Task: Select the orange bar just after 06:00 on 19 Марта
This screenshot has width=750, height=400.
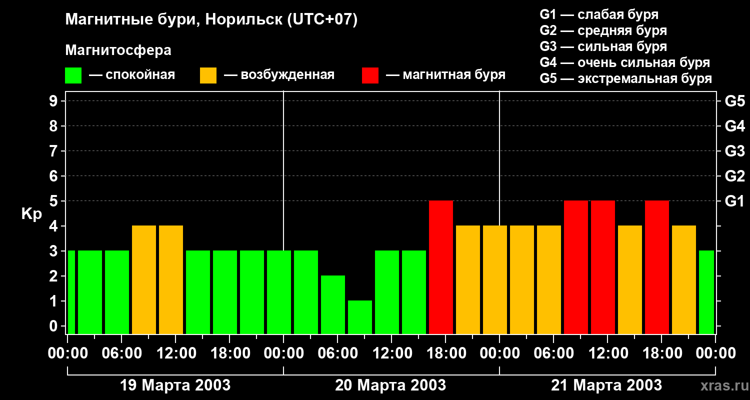Action: tap(144, 279)
